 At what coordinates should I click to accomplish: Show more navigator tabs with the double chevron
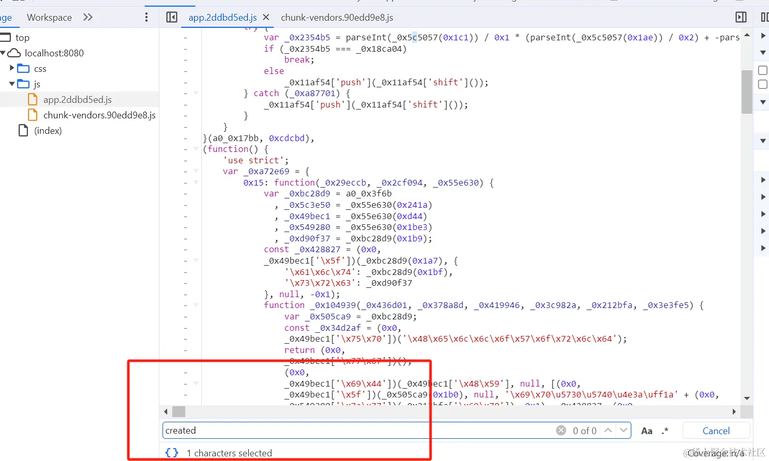pyautogui.click(x=88, y=17)
